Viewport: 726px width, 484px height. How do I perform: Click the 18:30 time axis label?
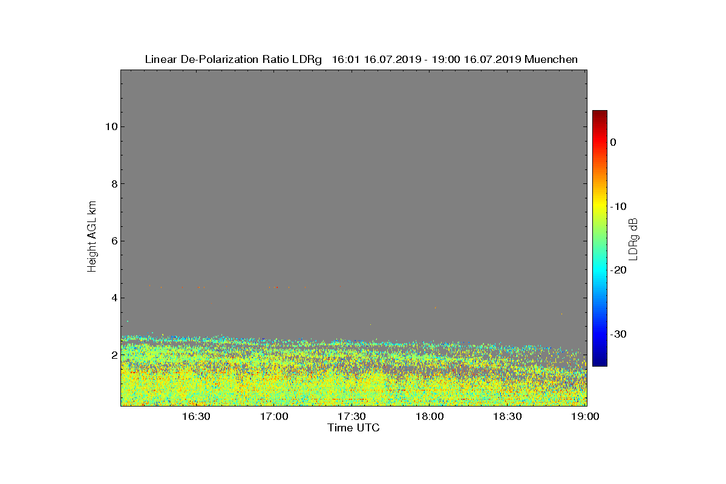pos(508,417)
